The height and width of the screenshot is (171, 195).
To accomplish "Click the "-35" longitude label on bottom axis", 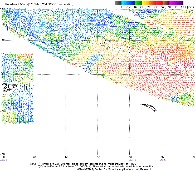I will 161,157.
